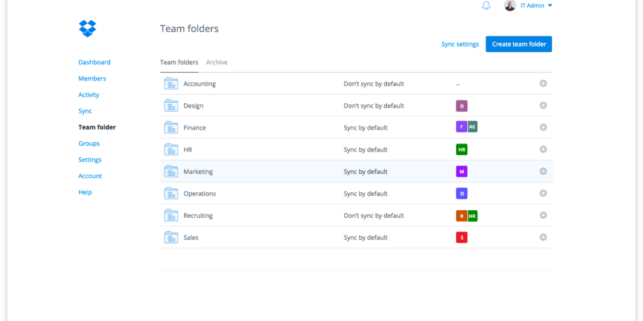Click the green HR badge on HR row
This screenshot has height=321, width=643.
point(461,149)
